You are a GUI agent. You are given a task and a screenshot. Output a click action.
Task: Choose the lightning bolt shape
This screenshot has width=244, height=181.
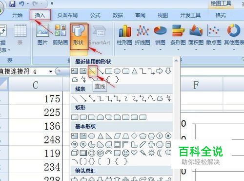(143, 153)
